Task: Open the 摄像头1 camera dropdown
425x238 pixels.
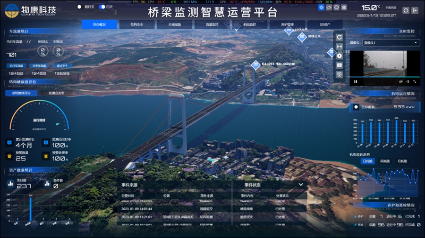Action: 391,43
